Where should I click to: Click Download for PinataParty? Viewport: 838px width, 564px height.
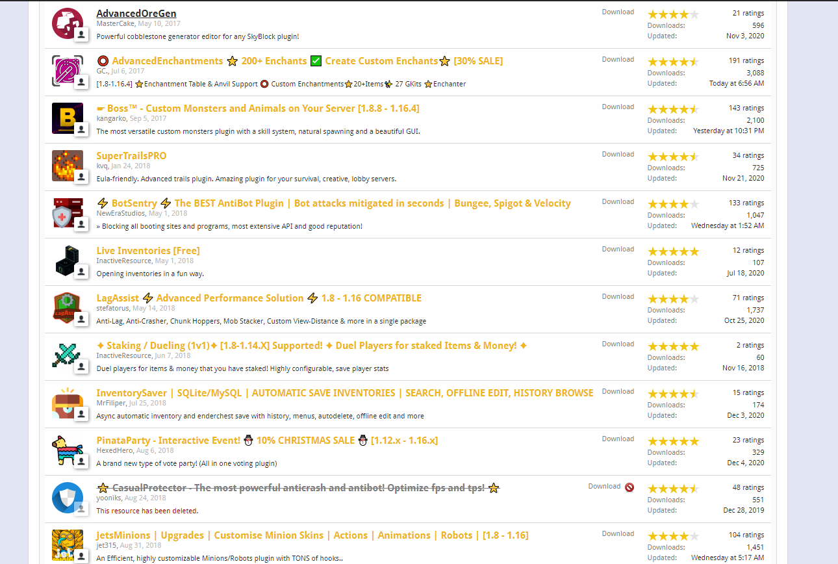618,439
